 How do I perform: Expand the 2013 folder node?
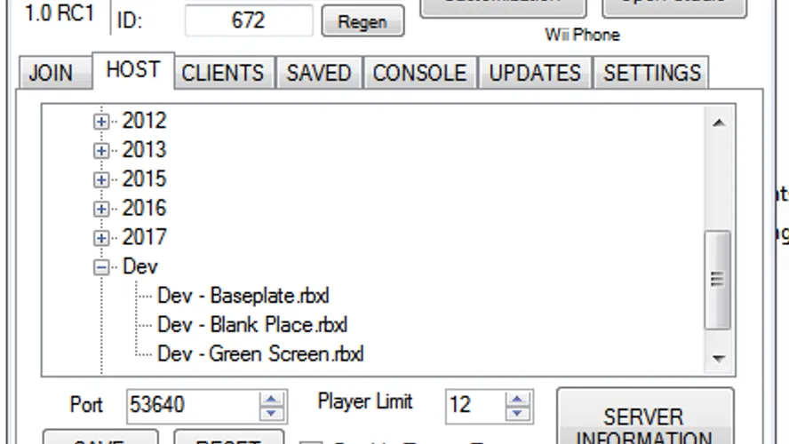[x=101, y=150]
